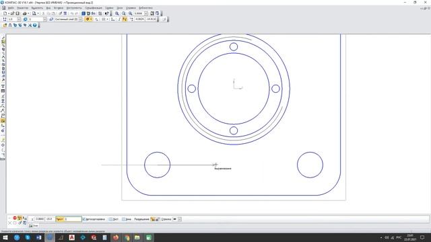Click the Copy properties brush icon
The height and width of the screenshot is (242, 431).
point(60,13)
